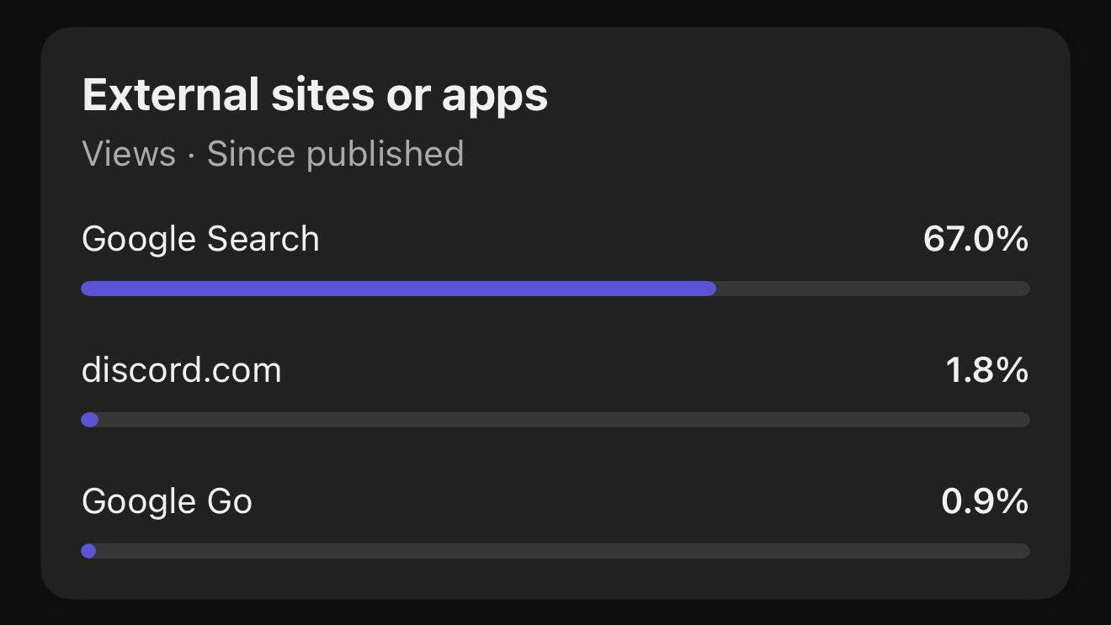Image resolution: width=1111 pixels, height=625 pixels.
Task: Click the word "Search" in Google Search label
Action: click(263, 239)
